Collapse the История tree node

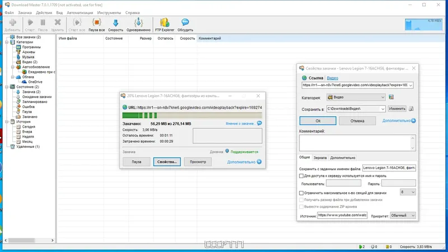pyautogui.click(x=7, y=122)
